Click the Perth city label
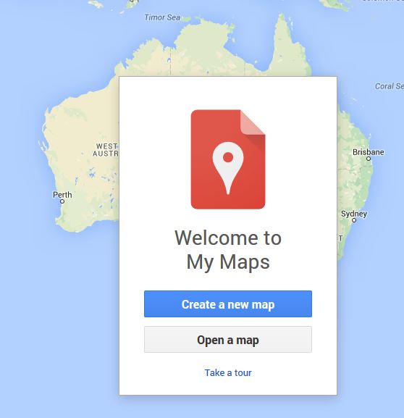This screenshot has width=404, height=418. pyautogui.click(x=62, y=195)
